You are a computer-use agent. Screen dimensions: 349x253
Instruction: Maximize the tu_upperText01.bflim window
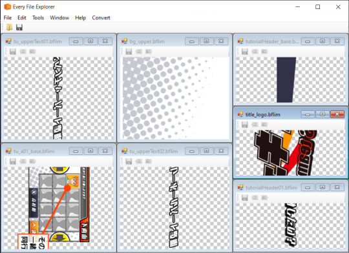90,41
